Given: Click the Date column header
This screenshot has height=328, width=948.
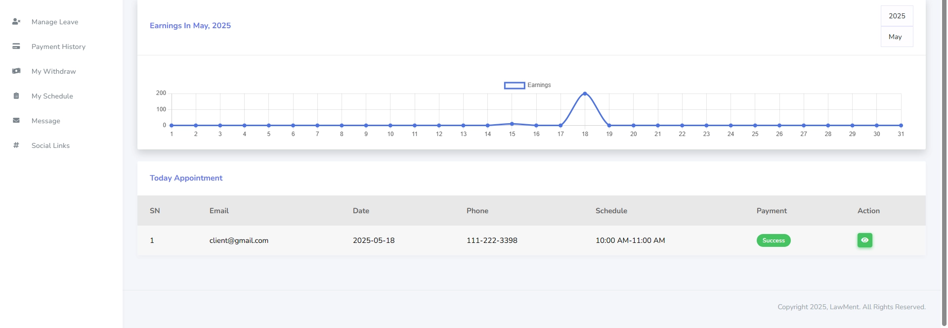Looking at the screenshot, I should pyautogui.click(x=361, y=211).
